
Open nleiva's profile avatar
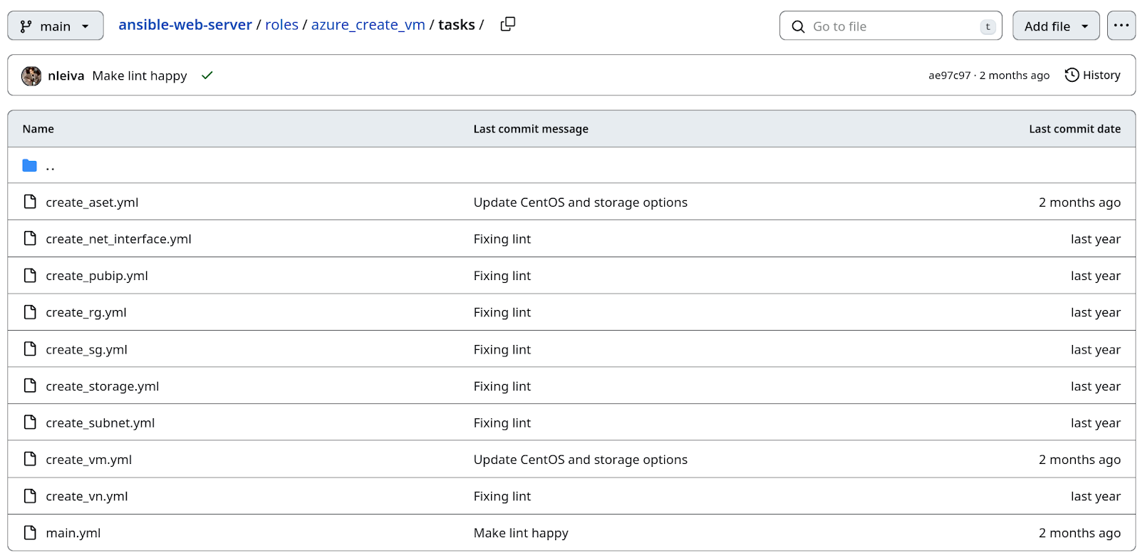click(31, 76)
